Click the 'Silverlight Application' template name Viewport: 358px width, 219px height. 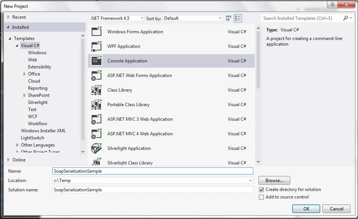(129, 148)
